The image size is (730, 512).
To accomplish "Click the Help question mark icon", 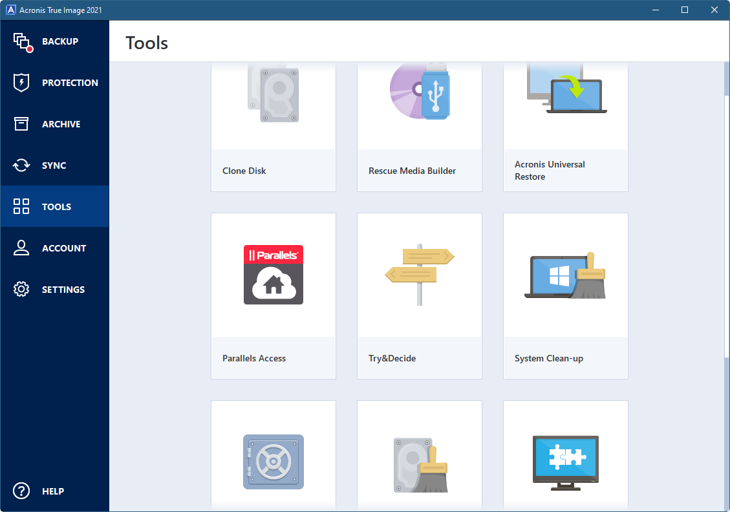I will pyautogui.click(x=21, y=491).
